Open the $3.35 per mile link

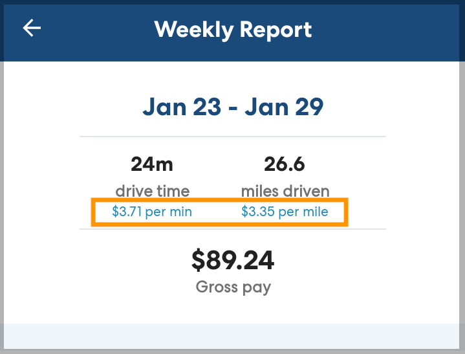coord(285,212)
